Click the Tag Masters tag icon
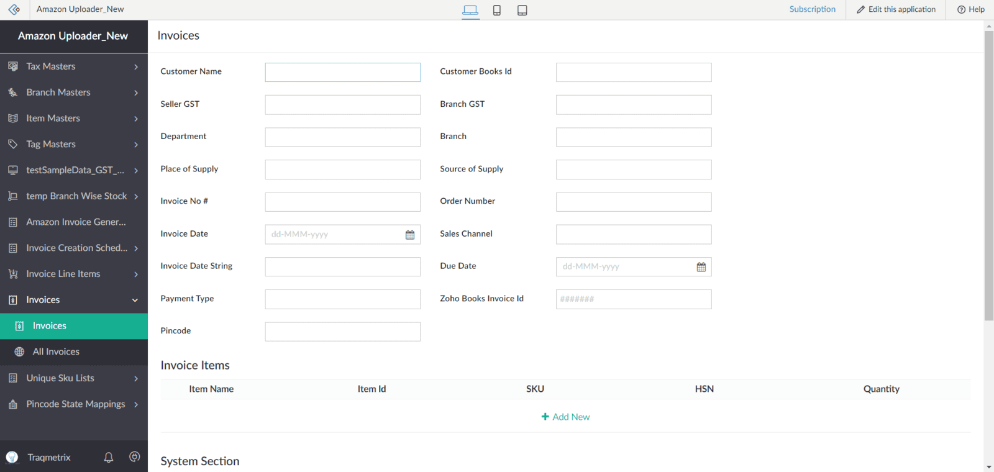 12,144
